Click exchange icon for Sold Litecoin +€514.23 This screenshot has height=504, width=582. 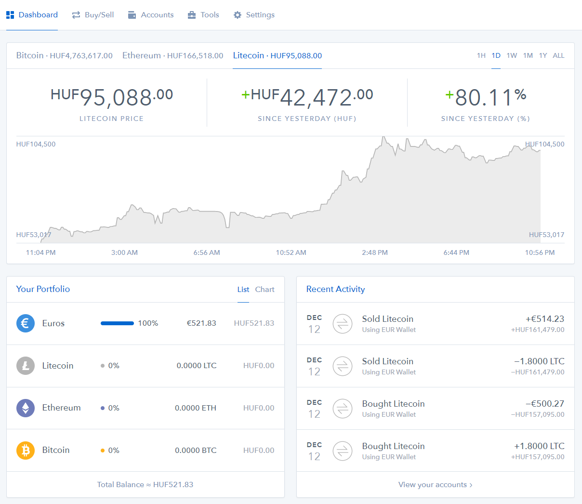343,324
